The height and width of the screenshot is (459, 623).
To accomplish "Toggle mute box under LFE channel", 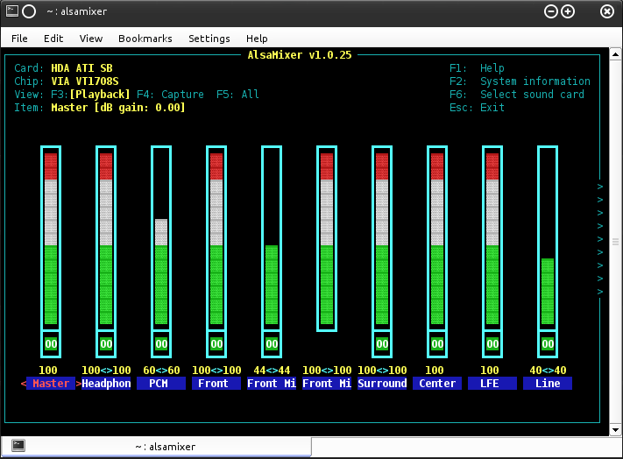I will pyautogui.click(x=492, y=344).
